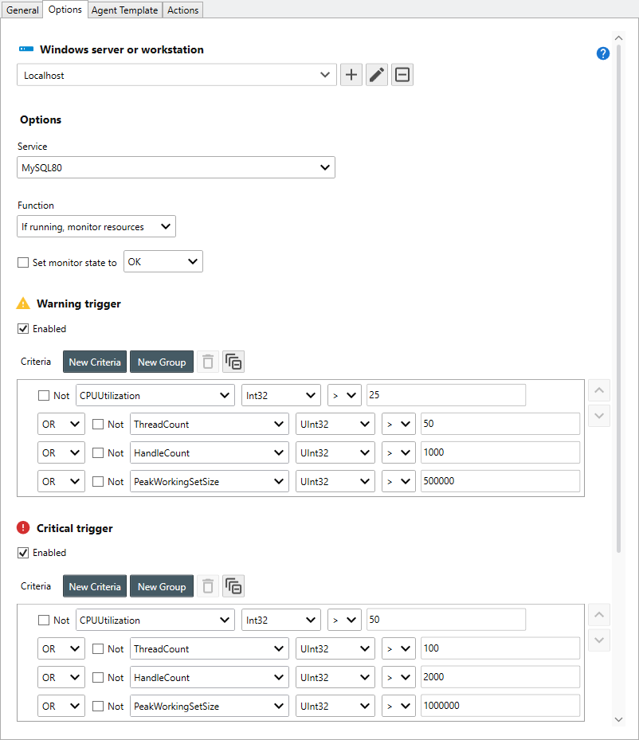Edit Localhost server with pencil icon

pos(377,75)
